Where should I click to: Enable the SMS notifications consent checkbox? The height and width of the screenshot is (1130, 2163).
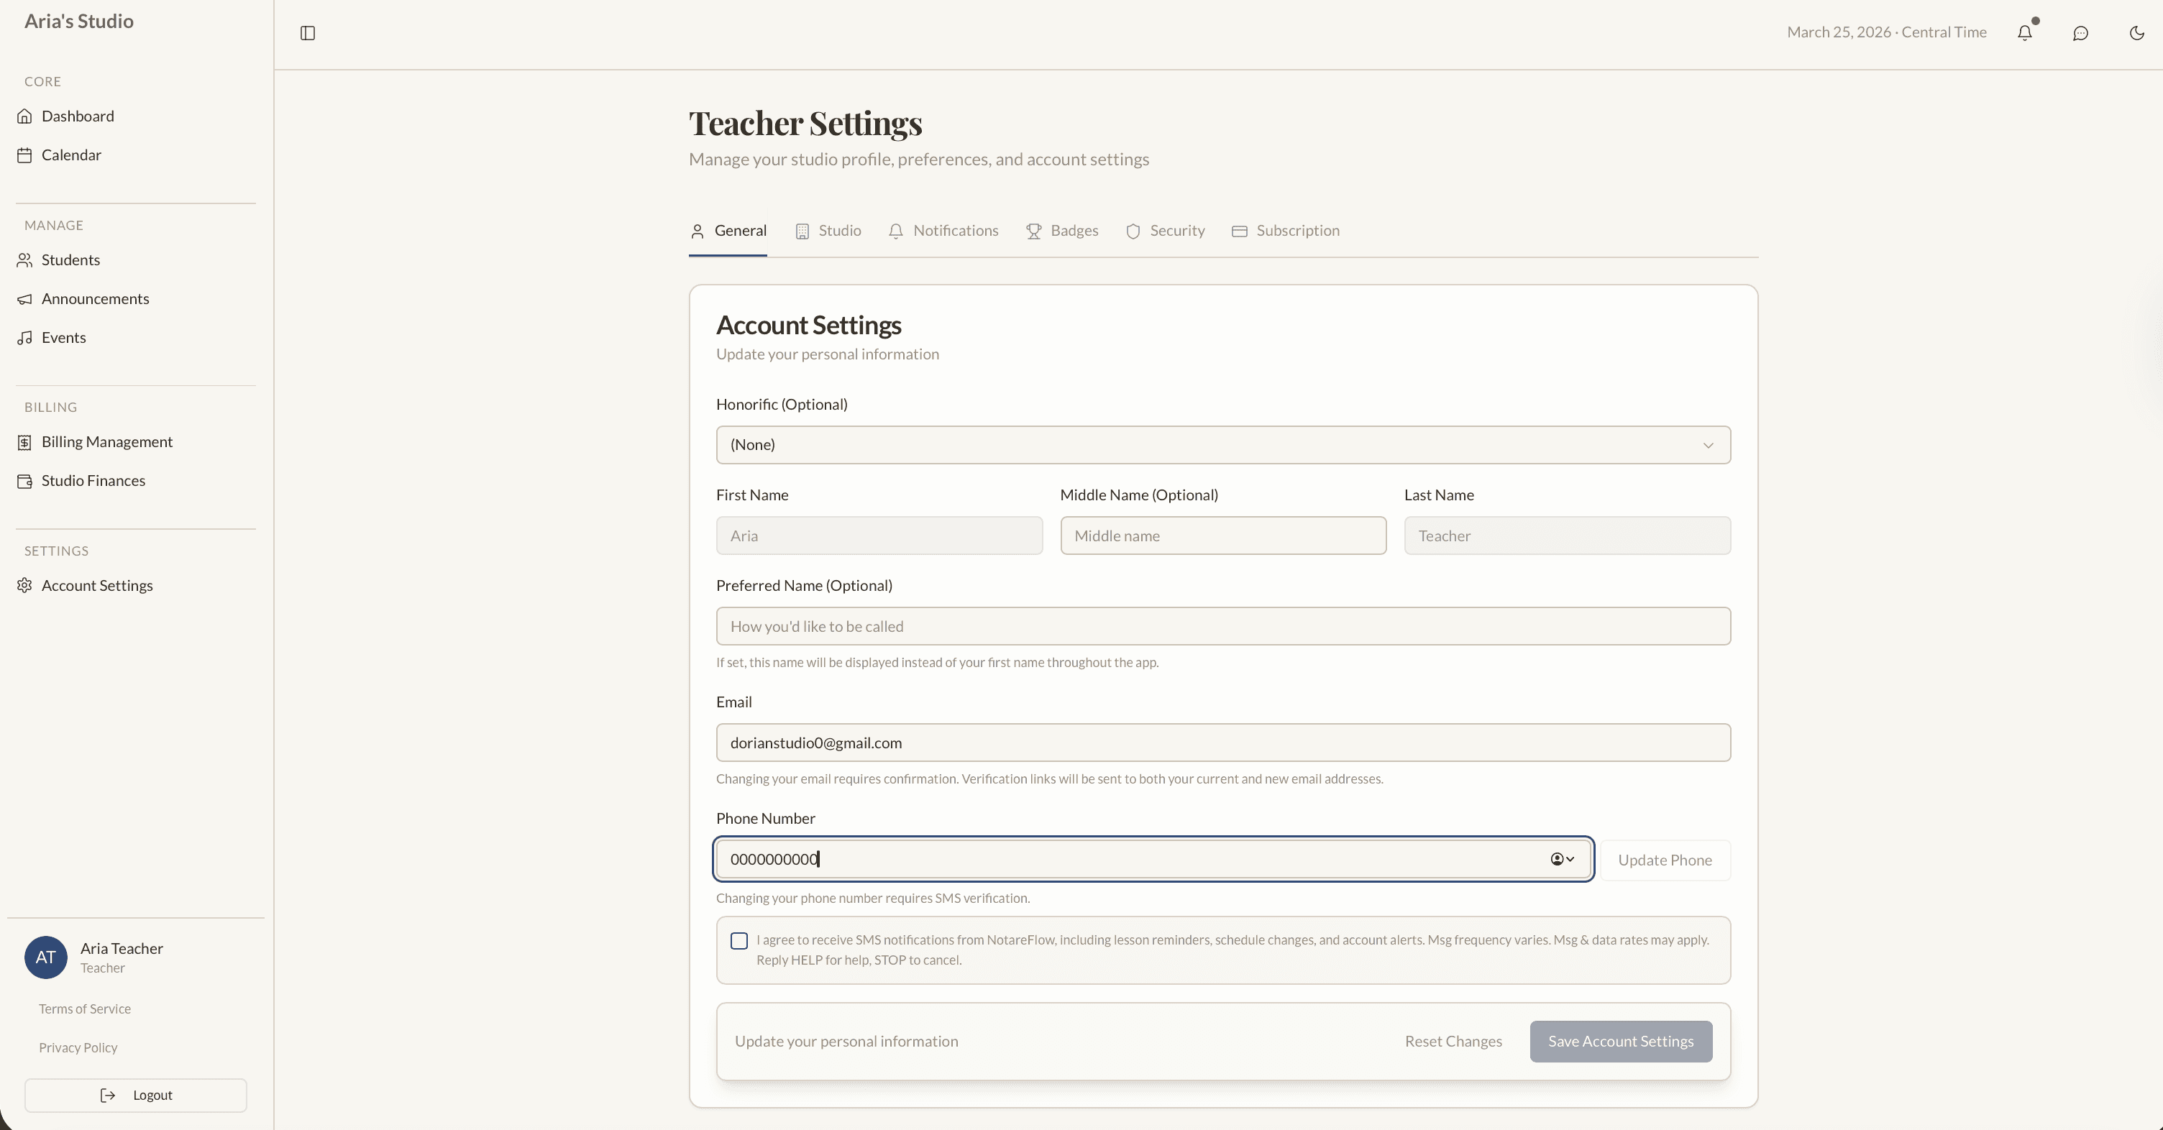(x=739, y=940)
